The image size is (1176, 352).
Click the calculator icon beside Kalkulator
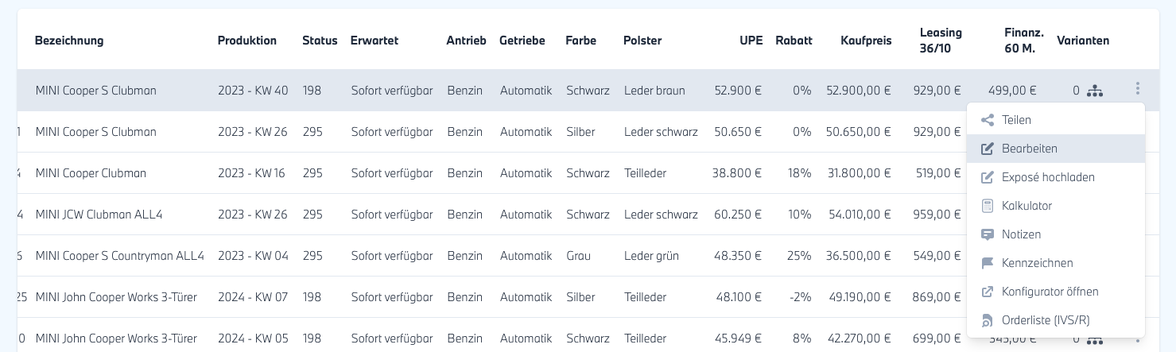[988, 207]
